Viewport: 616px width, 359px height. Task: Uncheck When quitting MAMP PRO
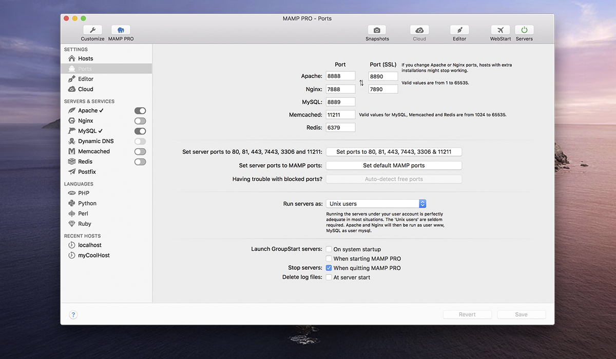[x=329, y=268]
